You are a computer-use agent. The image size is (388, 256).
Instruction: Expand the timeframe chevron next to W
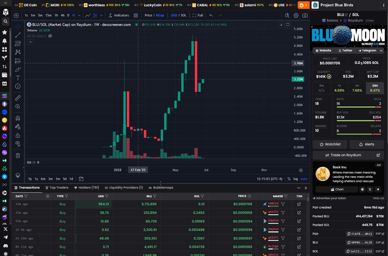pyautogui.click(x=79, y=15)
